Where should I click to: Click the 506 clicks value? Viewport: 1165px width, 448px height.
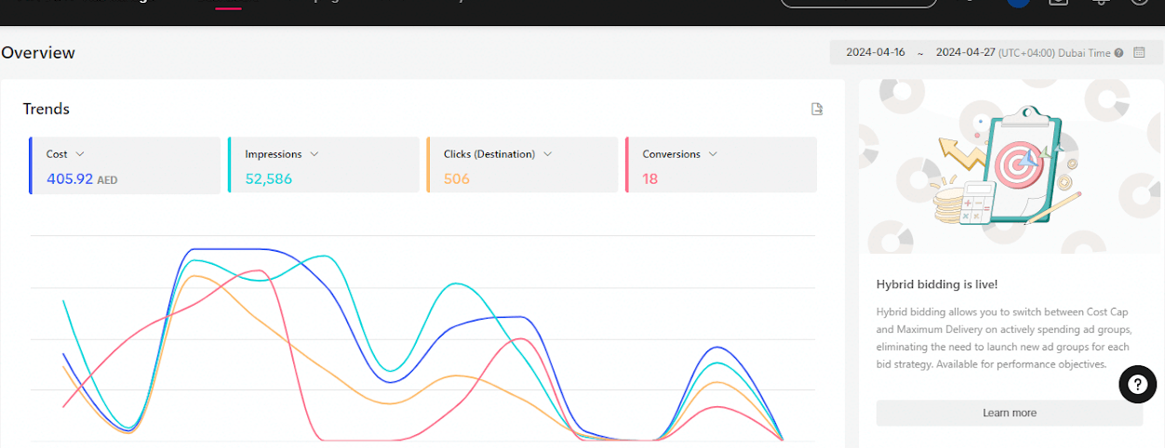456,178
